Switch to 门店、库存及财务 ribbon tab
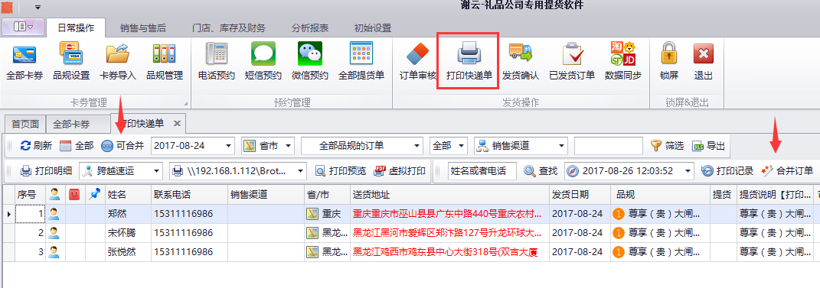 pyautogui.click(x=228, y=28)
